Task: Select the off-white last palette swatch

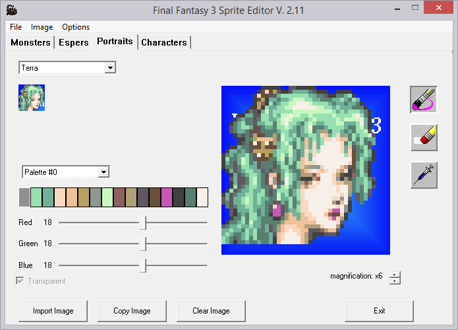Action: tap(202, 197)
